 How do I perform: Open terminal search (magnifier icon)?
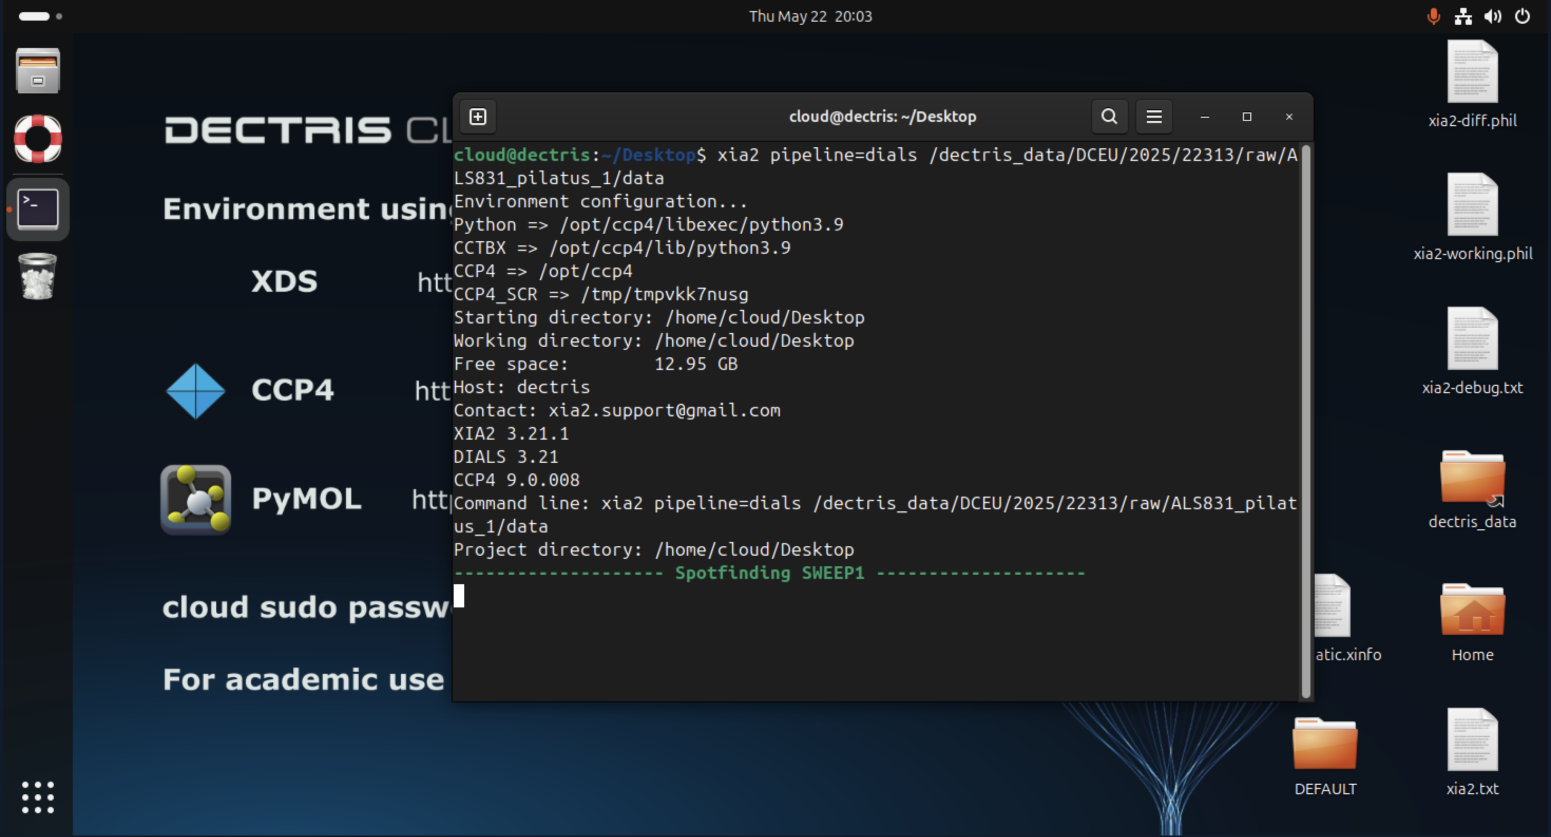1109,116
